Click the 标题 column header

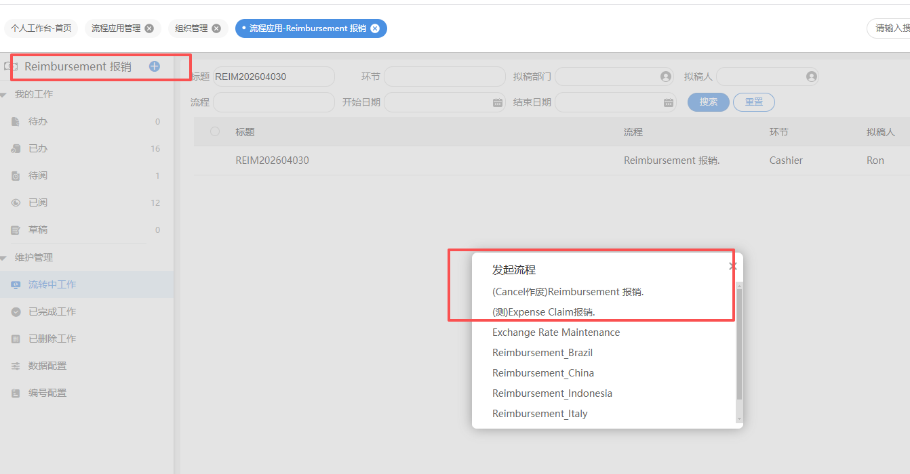click(245, 132)
